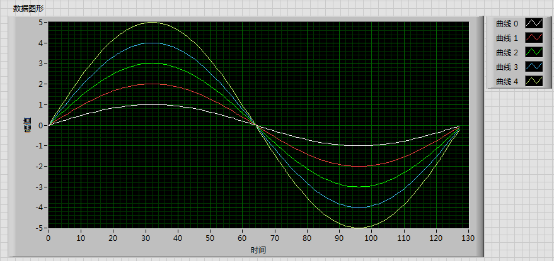This screenshot has width=554, height=261.
Task: Click the 幅值 Y-axis label
Action: click(28, 125)
